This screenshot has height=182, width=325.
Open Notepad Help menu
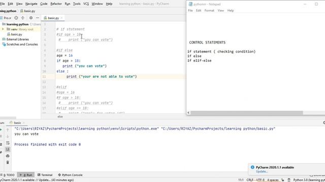(231, 10)
